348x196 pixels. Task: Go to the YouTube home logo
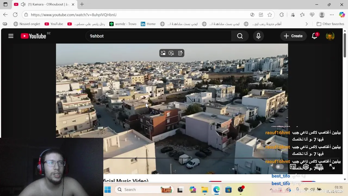pyautogui.click(x=33, y=36)
